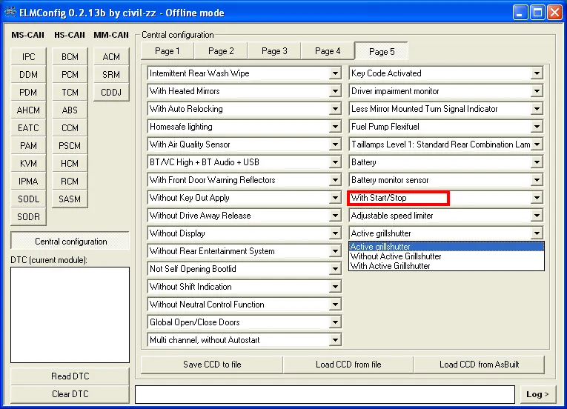Click Save CCD to file

tap(212, 365)
